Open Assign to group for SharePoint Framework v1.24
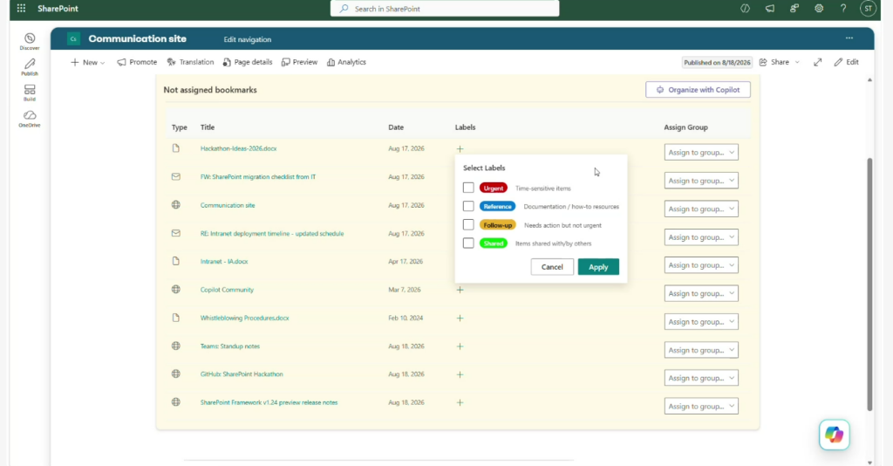The height and width of the screenshot is (466, 893). [x=701, y=406]
